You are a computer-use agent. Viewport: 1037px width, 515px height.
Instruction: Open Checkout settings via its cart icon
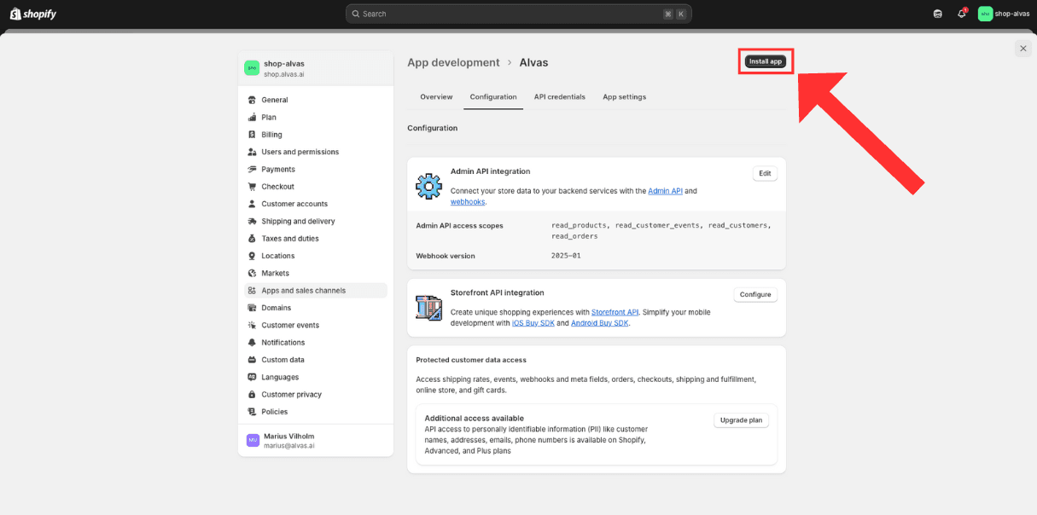click(252, 187)
